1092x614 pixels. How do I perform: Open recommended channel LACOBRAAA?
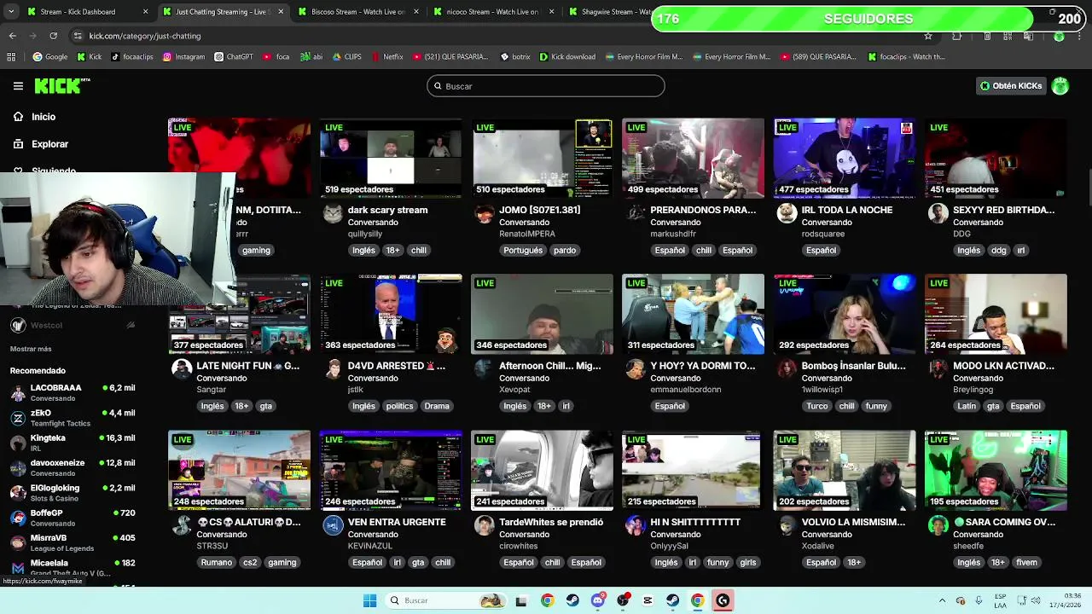[73, 392]
